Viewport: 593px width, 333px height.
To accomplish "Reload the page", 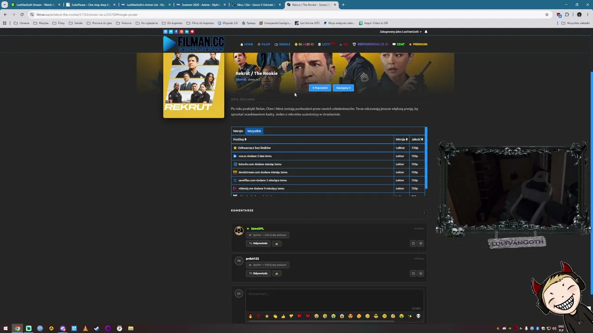I will pos(22,14).
